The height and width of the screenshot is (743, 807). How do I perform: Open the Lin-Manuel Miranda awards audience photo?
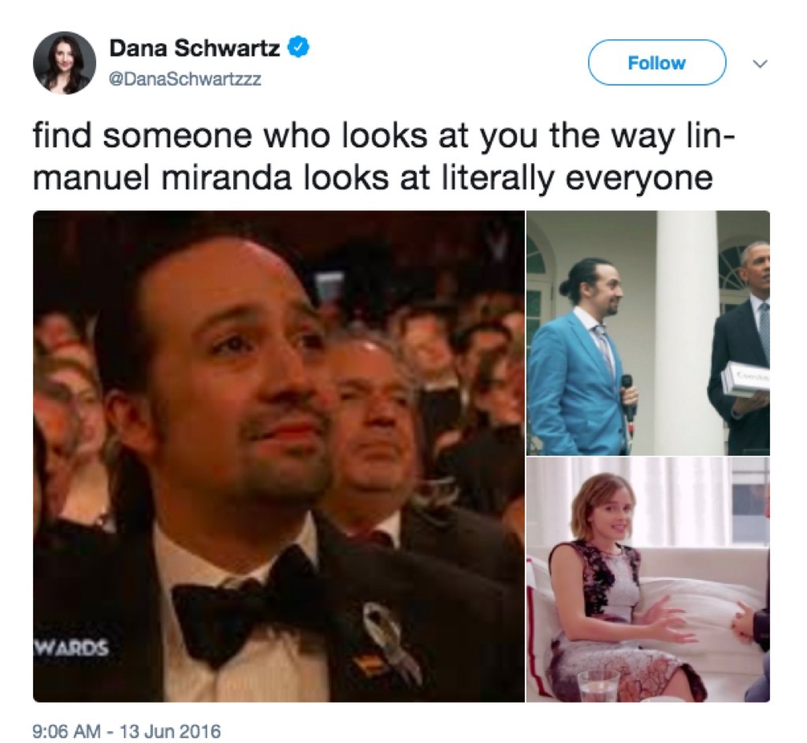[276, 457]
